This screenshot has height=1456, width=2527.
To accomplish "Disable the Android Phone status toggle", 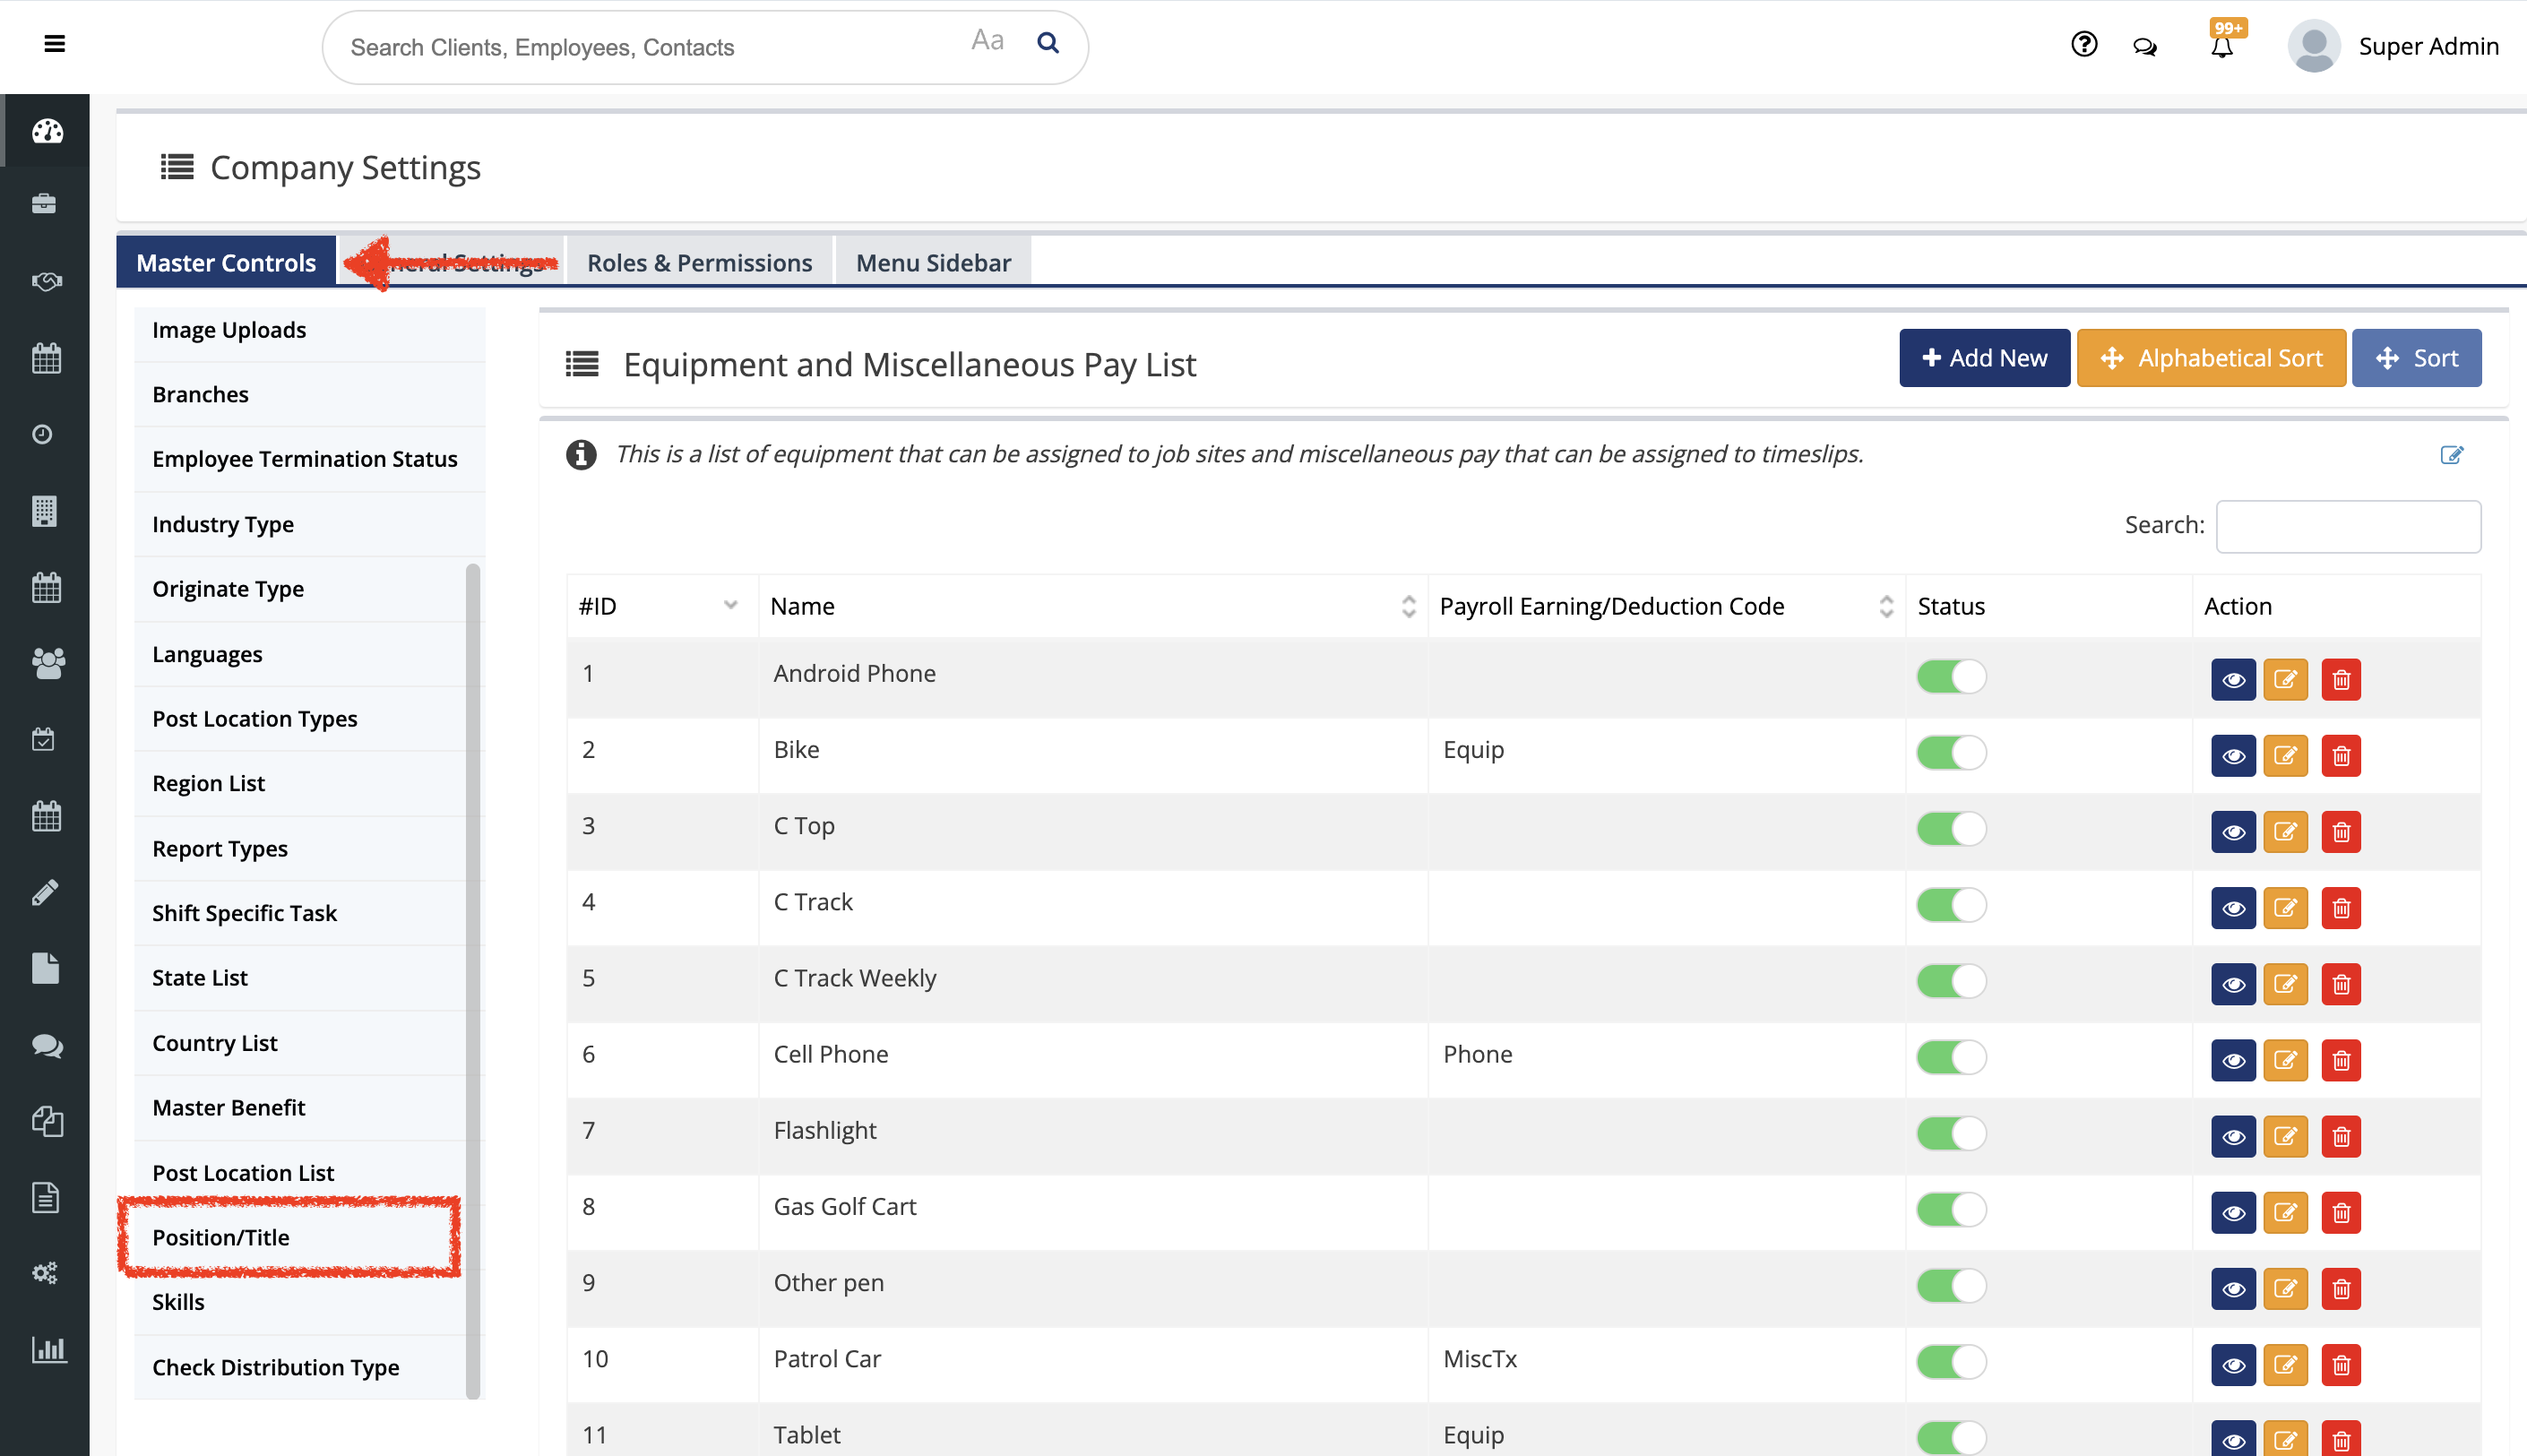I will click(1951, 677).
